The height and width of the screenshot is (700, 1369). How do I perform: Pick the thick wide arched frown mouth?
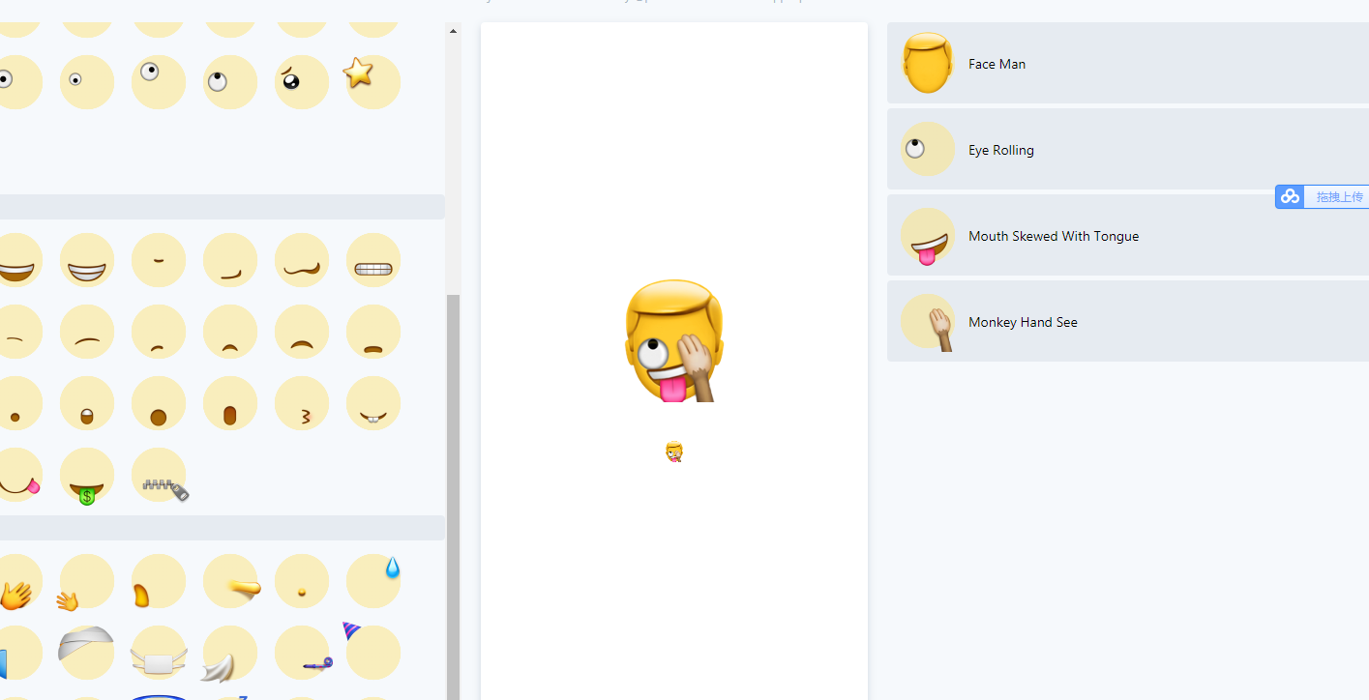click(x=302, y=332)
